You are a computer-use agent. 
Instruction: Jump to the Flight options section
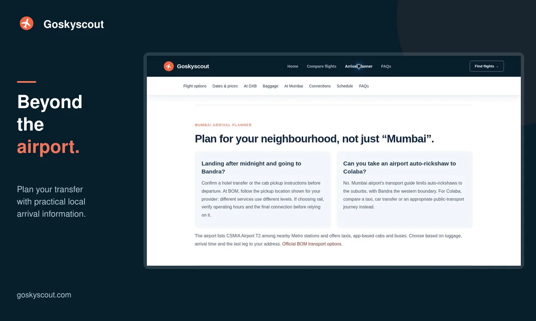point(195,86)
